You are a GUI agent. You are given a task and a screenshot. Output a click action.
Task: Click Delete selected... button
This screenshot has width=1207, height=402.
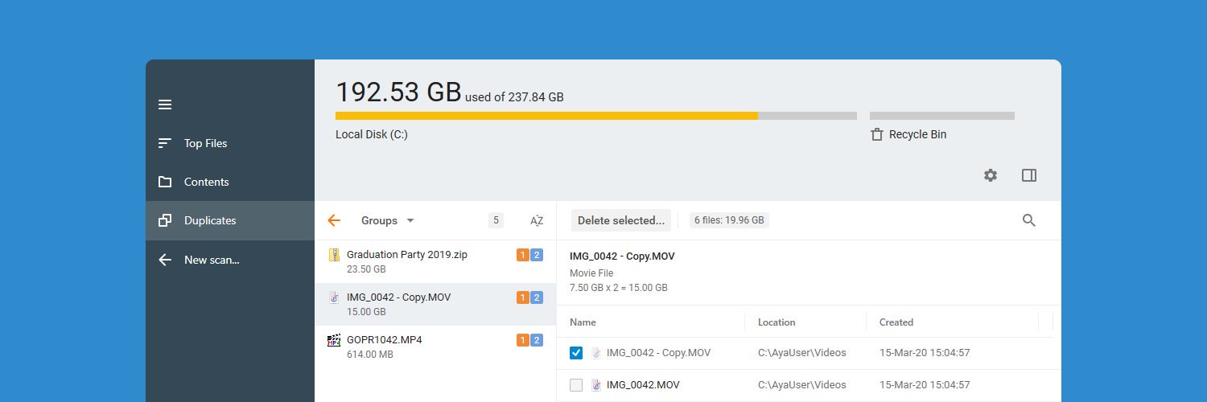(621, 220)
